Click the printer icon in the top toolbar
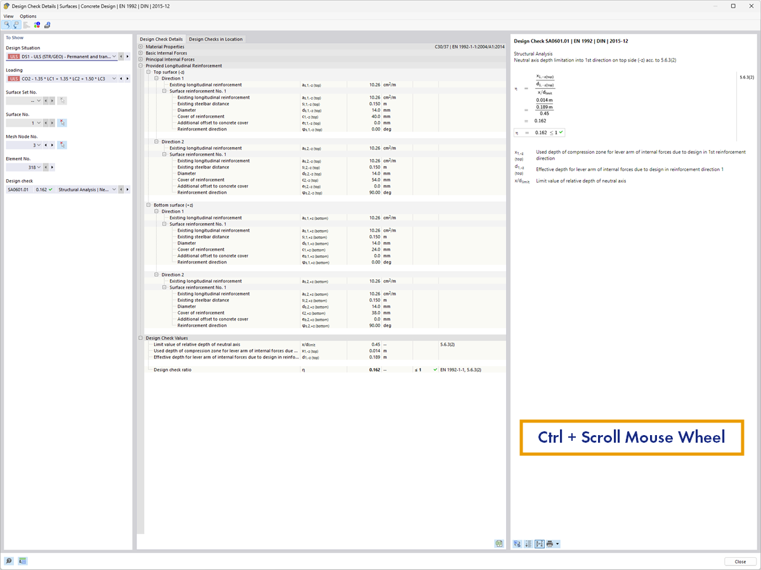The image size is (761, 570). pos(47,25)
